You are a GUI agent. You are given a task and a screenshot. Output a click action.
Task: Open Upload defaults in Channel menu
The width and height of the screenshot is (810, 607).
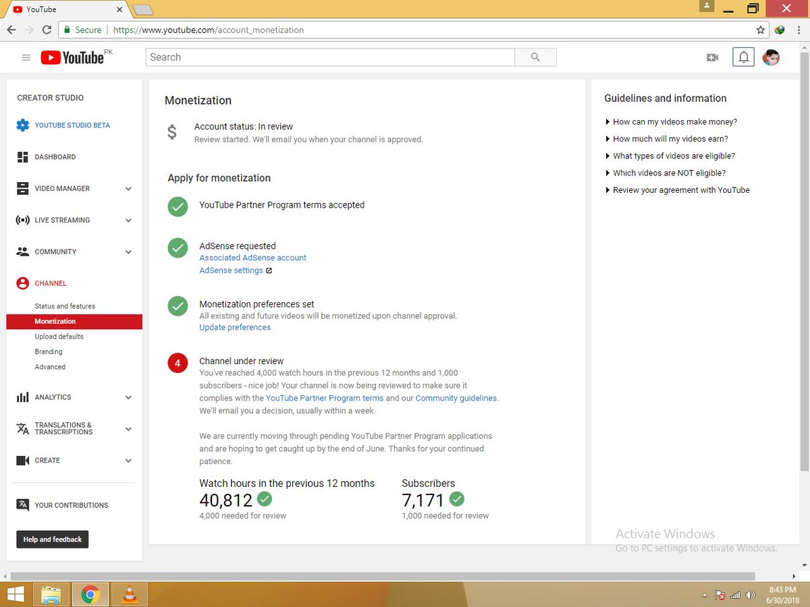point(59,337)
